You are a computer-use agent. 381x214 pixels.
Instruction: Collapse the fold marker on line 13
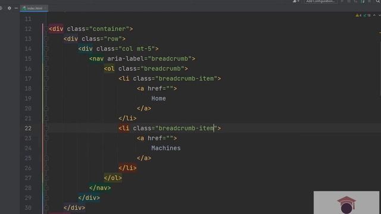pyautogui.click(x=46, y=39)
